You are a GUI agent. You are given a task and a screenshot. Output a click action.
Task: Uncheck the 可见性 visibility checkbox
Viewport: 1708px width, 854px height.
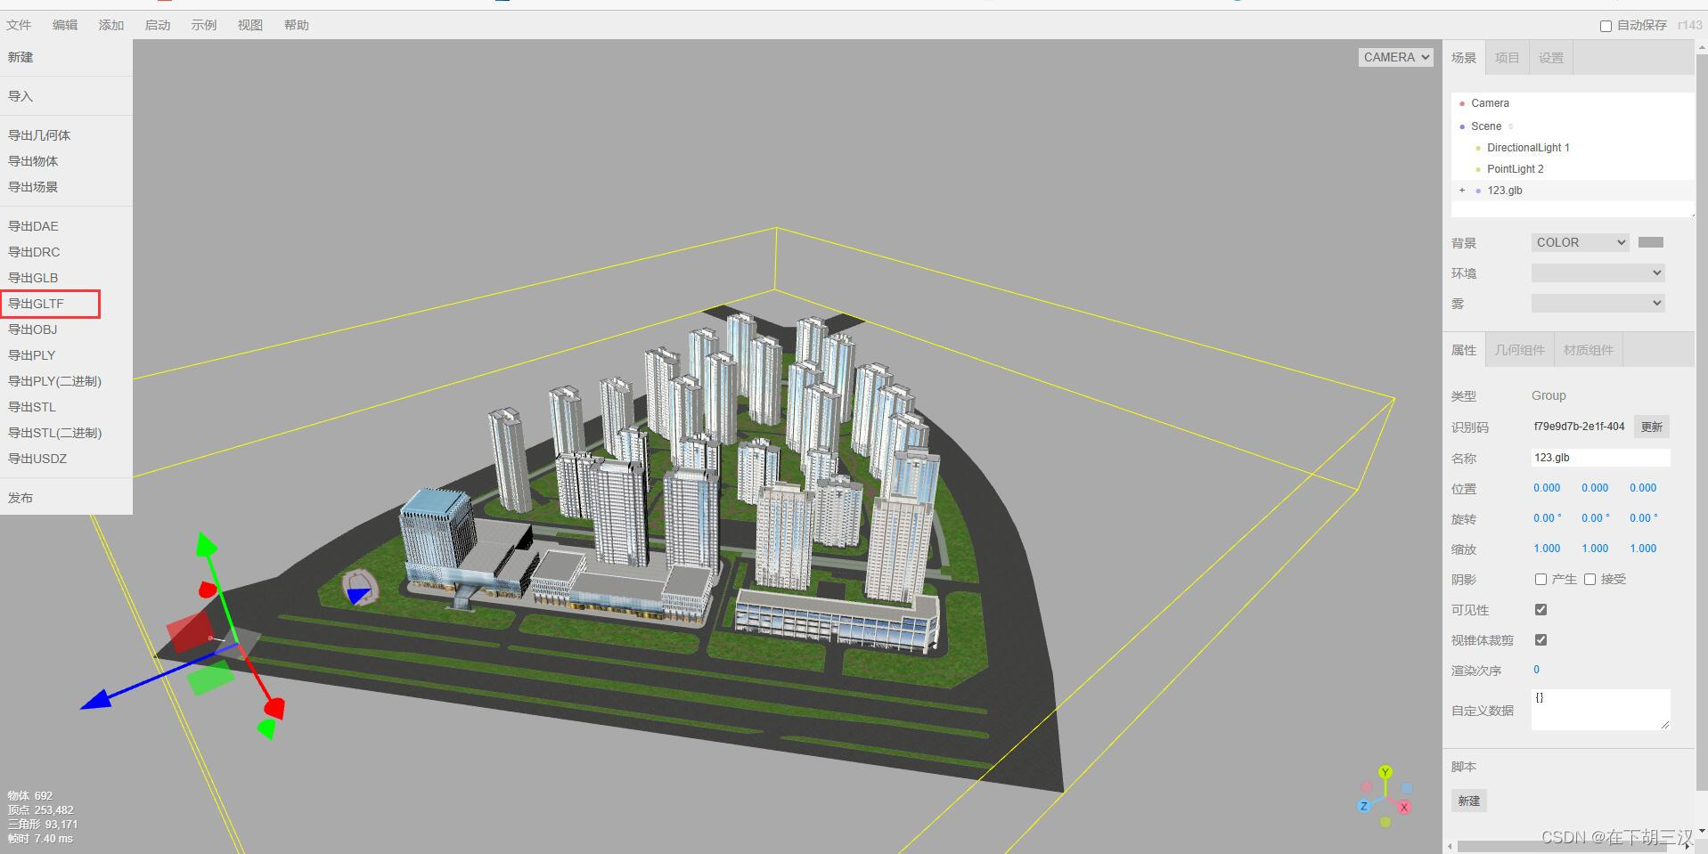point(1540,609)
